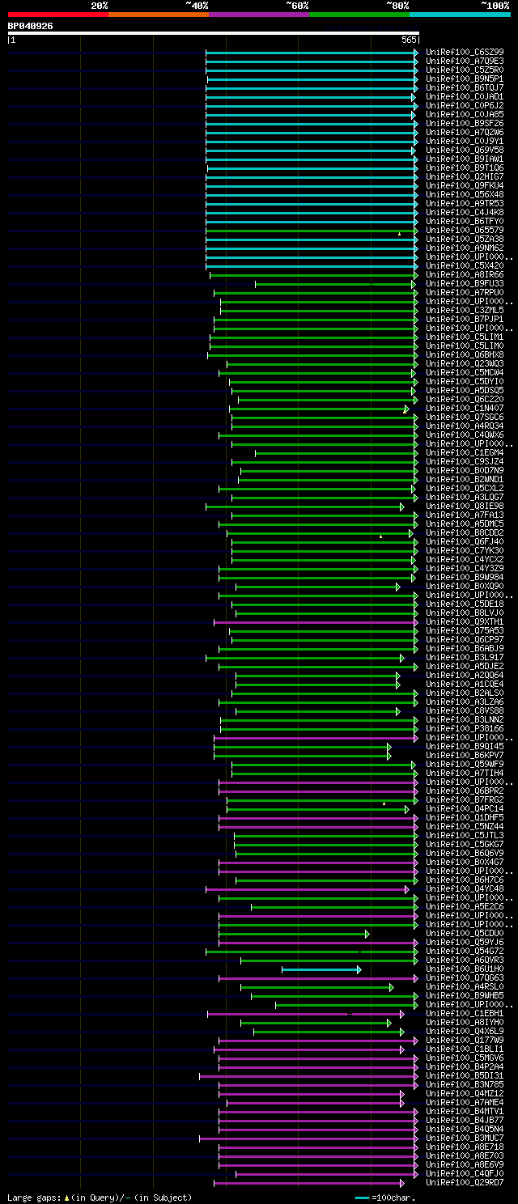The width and height of the screenshot is (518, 1204).
Task: Select hit UniRef100_A7Q9E3
Action: (x=465, y=61)
